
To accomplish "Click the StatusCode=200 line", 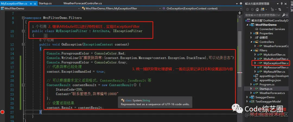I will [x=69, y=89].
